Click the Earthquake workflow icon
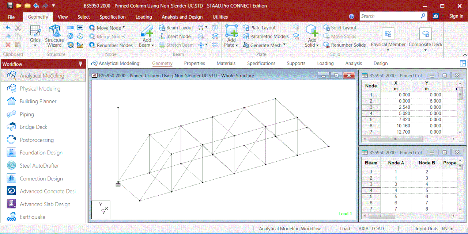This screenshot has width=468, height=234. [x=11, y=217]
